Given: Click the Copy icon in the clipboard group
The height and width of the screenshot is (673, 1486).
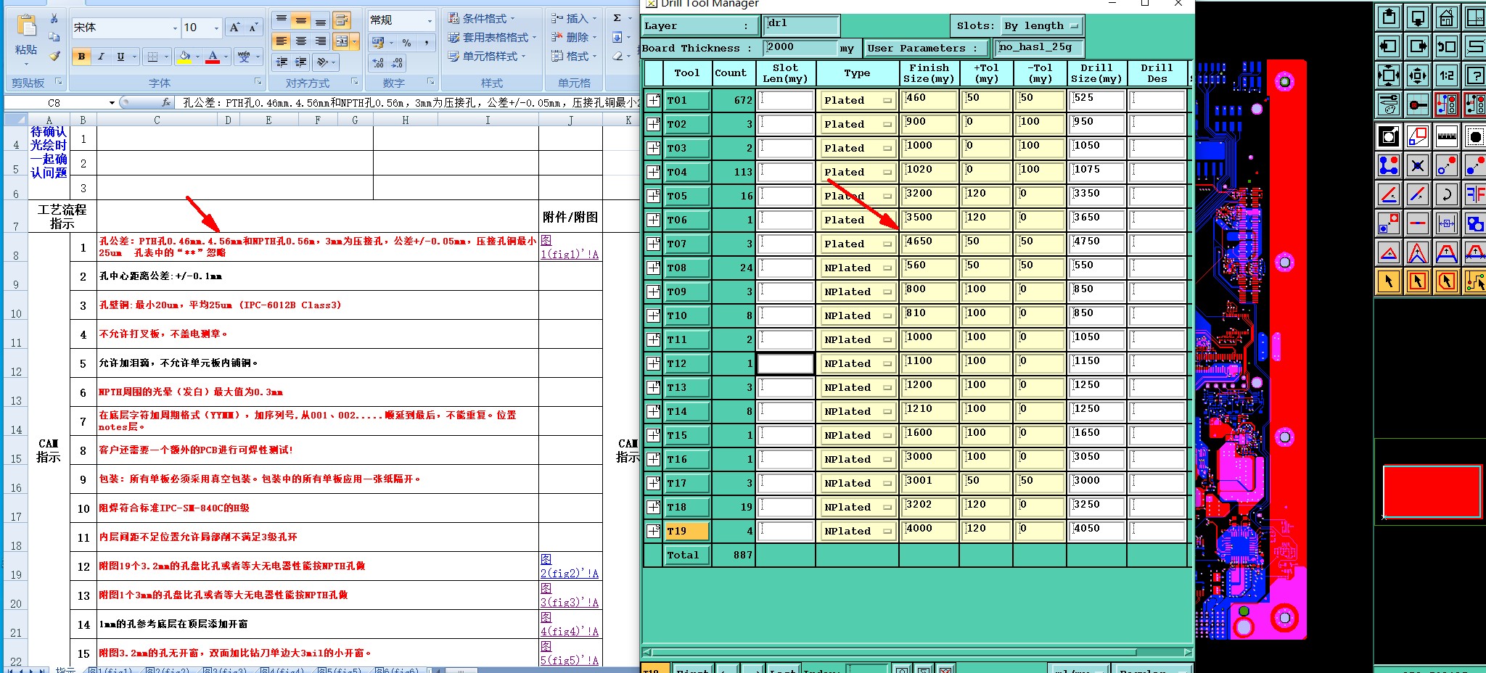Looking at the screenshot, I should point(54,37).
